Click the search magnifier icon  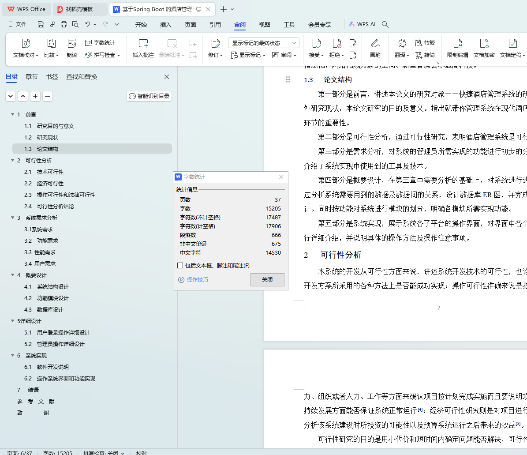tap(385, 24)
